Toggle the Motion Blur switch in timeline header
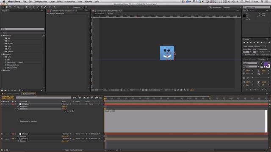The image size is (271, 152). pyautogui.click(x=92, y=98)
